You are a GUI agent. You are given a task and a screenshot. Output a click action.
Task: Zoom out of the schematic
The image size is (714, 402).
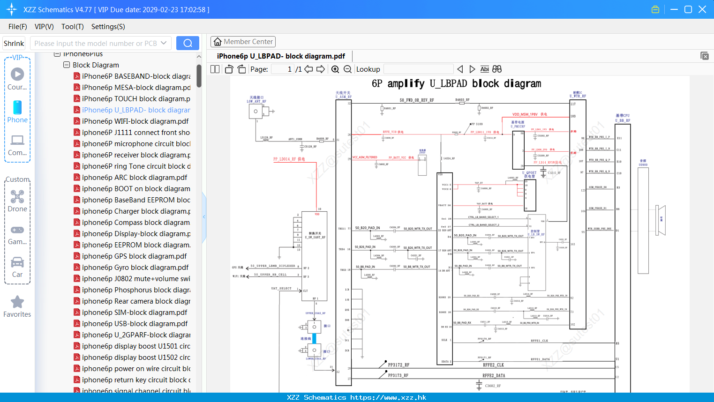tap(347, 69)
